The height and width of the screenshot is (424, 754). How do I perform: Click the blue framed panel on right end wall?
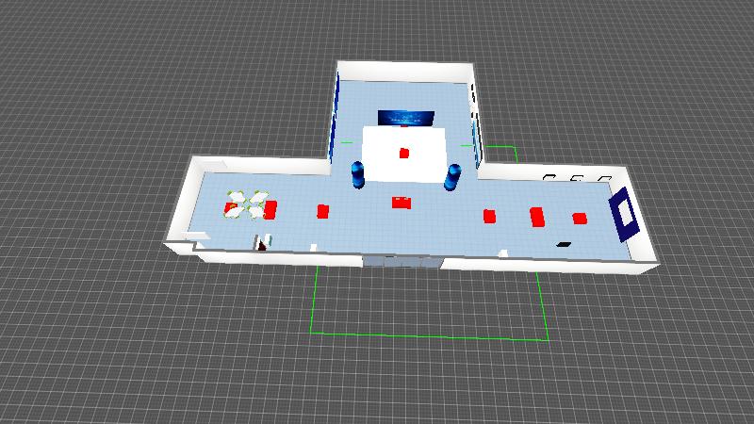tap(622, 214)
